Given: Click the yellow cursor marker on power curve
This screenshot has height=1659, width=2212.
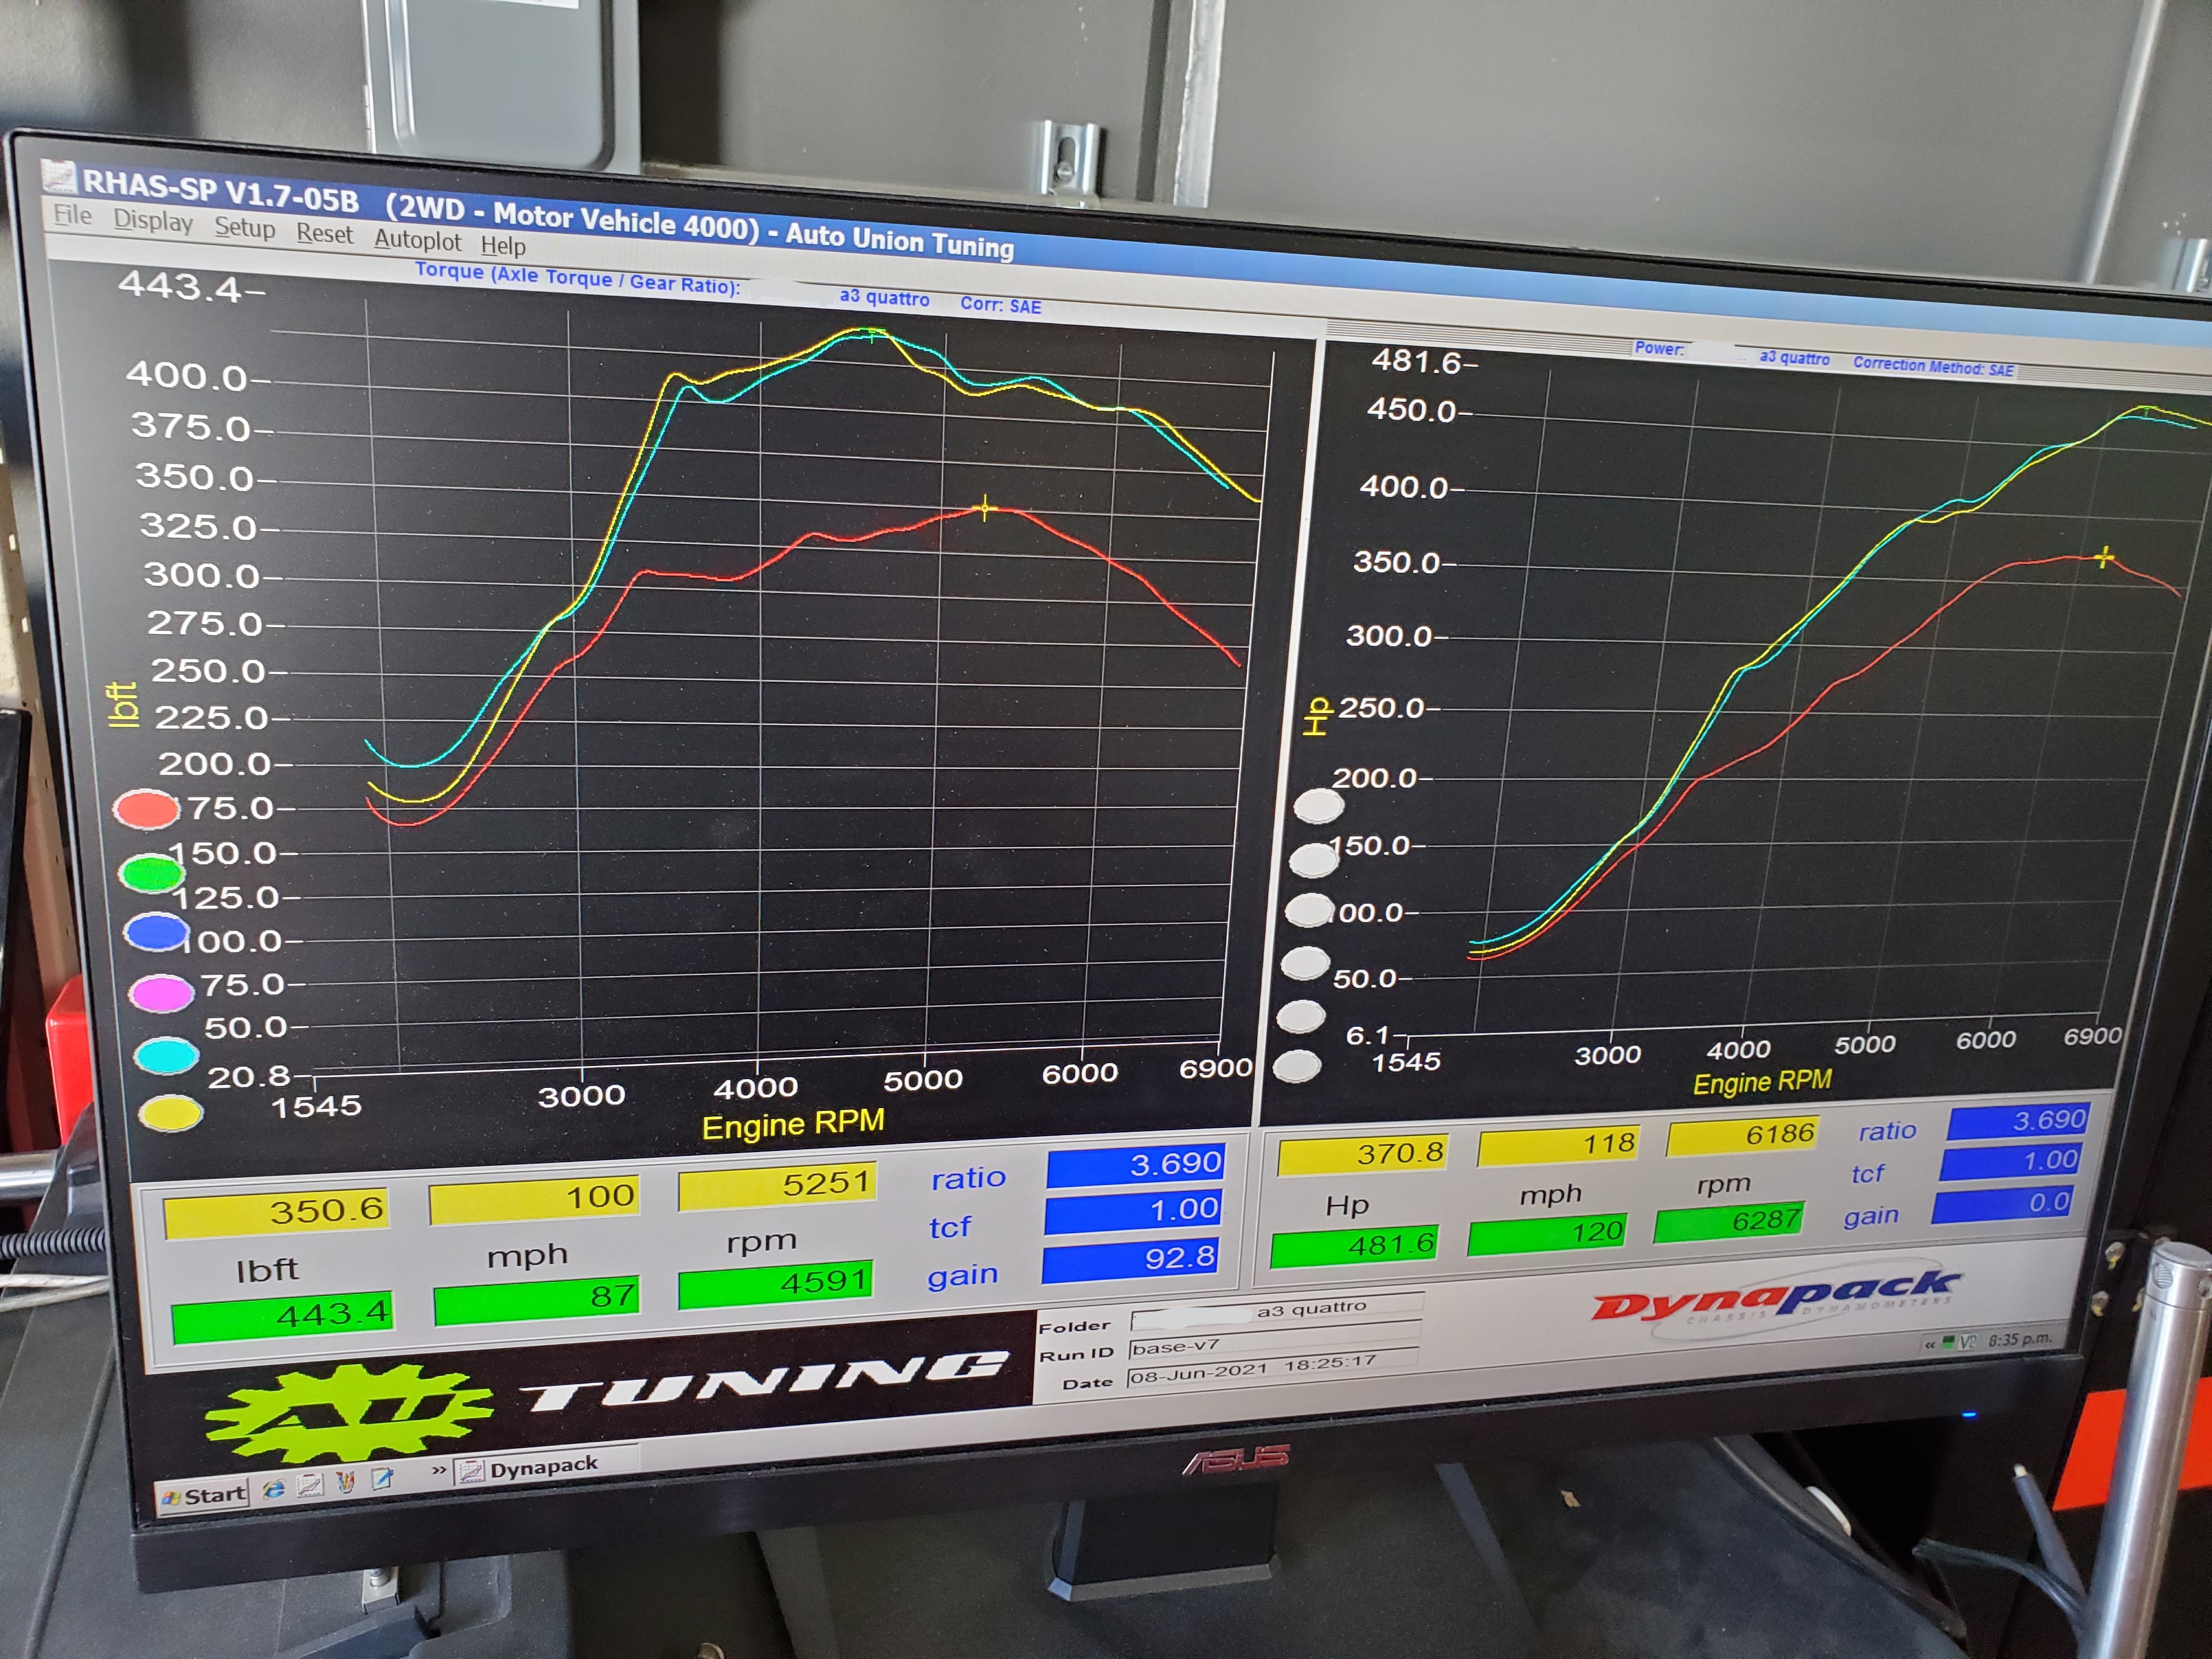Looking at the screenshot, I should pos(2104,557).
